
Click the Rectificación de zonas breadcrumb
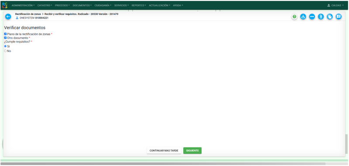28,14
